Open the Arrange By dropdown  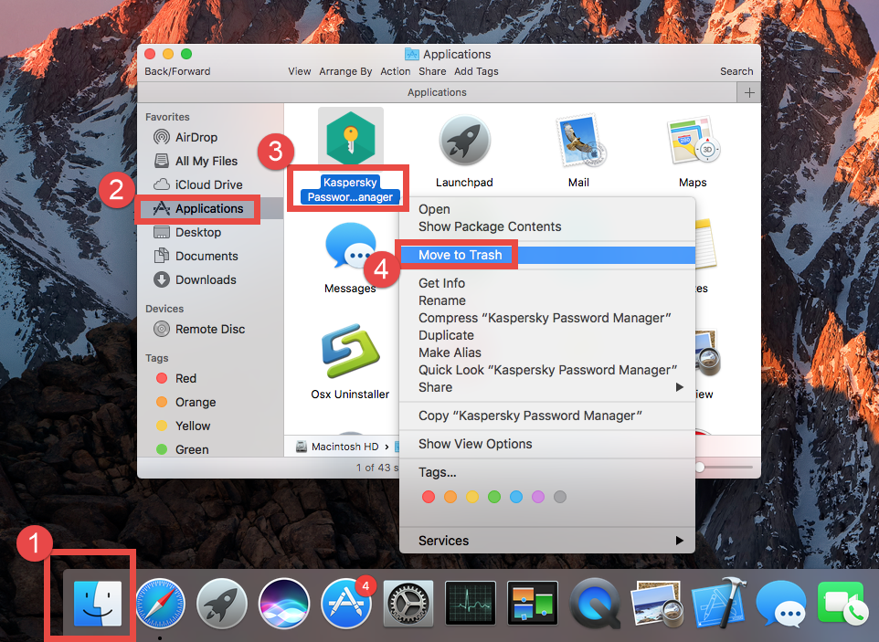(345, 70)
